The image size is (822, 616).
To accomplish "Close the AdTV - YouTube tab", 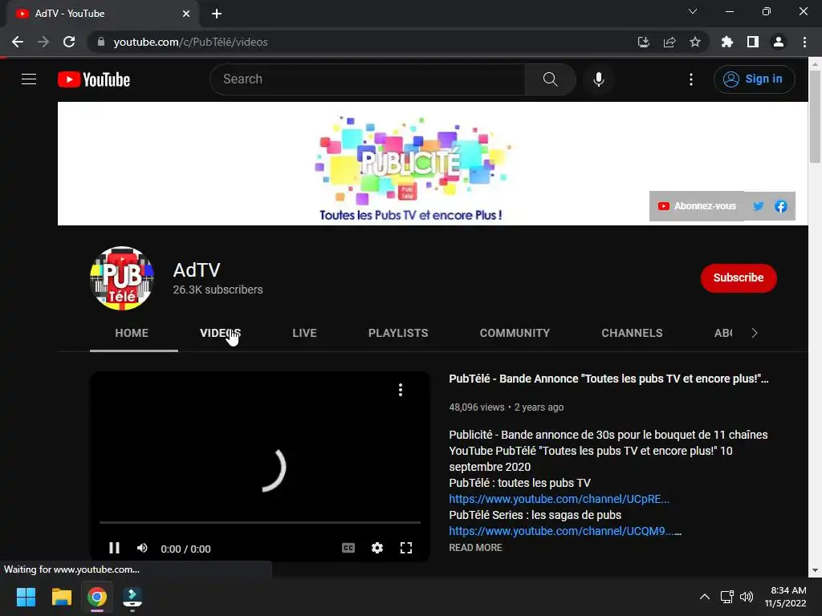I will coord(186,14).
